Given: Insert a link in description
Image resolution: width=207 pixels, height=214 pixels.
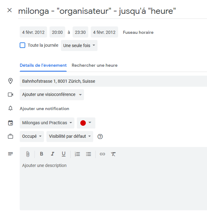Looking at the screenshot, I should [102, 154].
